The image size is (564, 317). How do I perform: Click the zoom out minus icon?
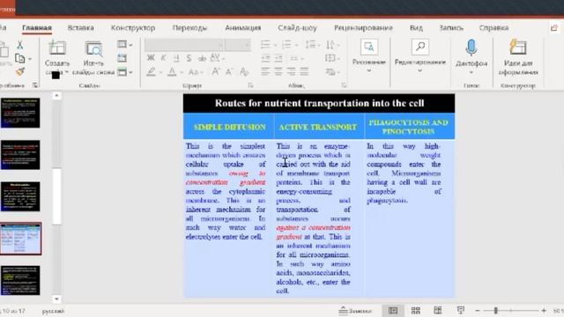pos(478,311)
